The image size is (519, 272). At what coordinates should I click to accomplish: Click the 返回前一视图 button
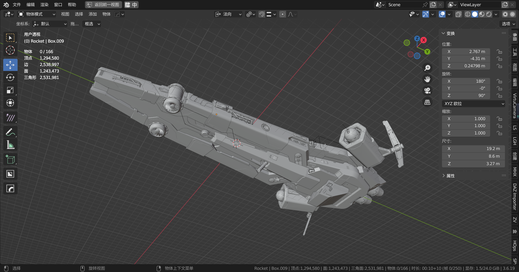(x=104, y=5)
